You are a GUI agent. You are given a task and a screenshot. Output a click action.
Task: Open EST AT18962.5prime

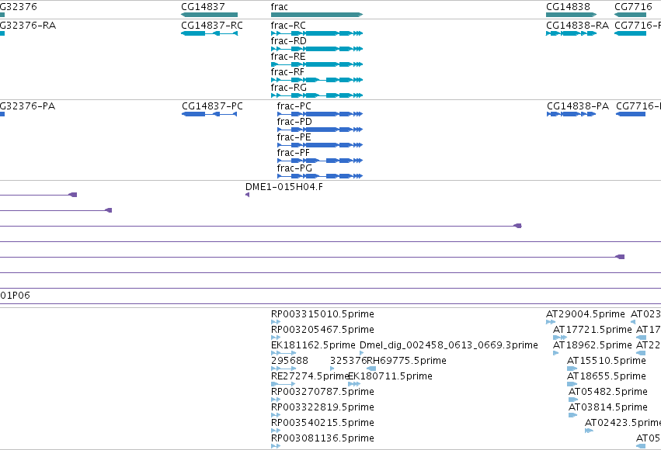tap(593, 345)
